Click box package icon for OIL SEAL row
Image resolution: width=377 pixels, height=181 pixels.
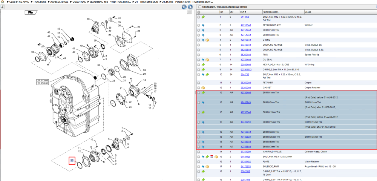pyautogui.click(x=207, y=60)
